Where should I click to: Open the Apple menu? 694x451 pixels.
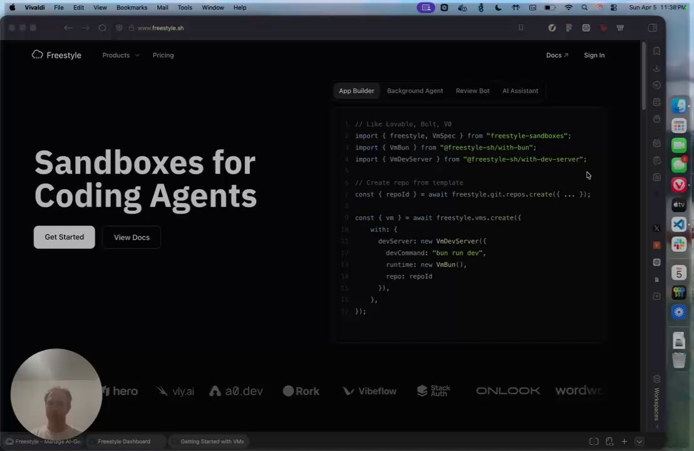click(x=13, y=8)
